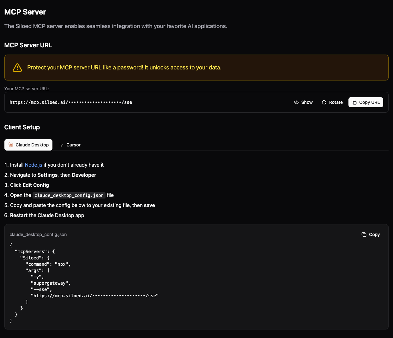Screen dimensions: 393x338
Task: Click the inline claude_desktop_config.json code snippet
Action: click(x=69, y=195)
